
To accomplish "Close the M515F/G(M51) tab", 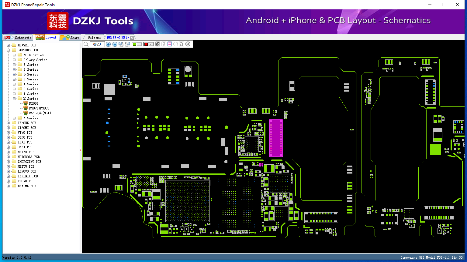I will point(132,38).
